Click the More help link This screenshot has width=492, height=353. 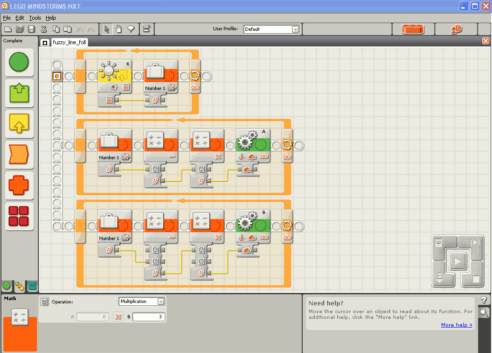click(456, 325)
